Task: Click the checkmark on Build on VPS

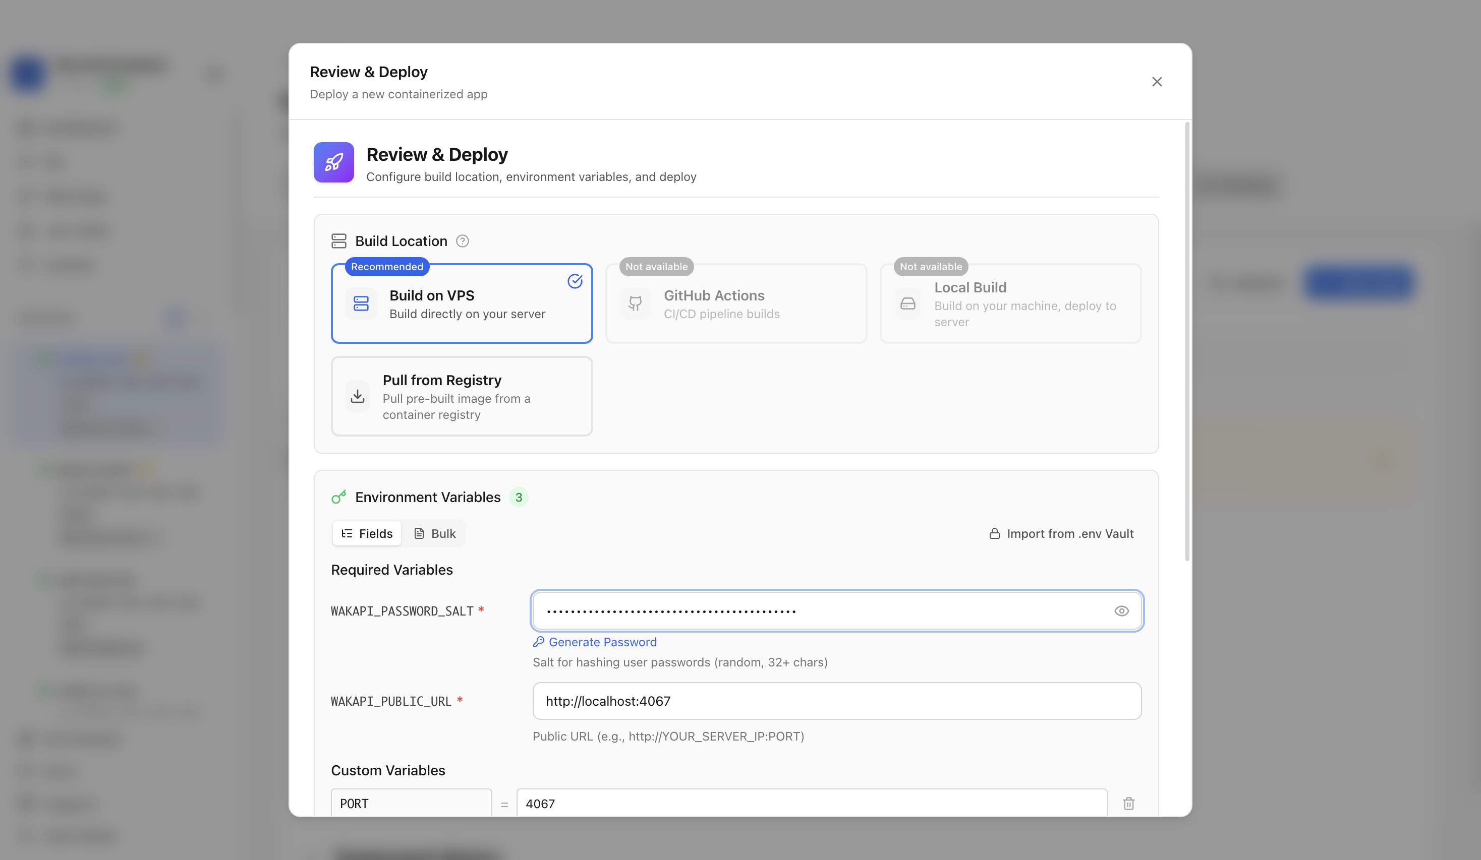Action: tap(575, 281)
